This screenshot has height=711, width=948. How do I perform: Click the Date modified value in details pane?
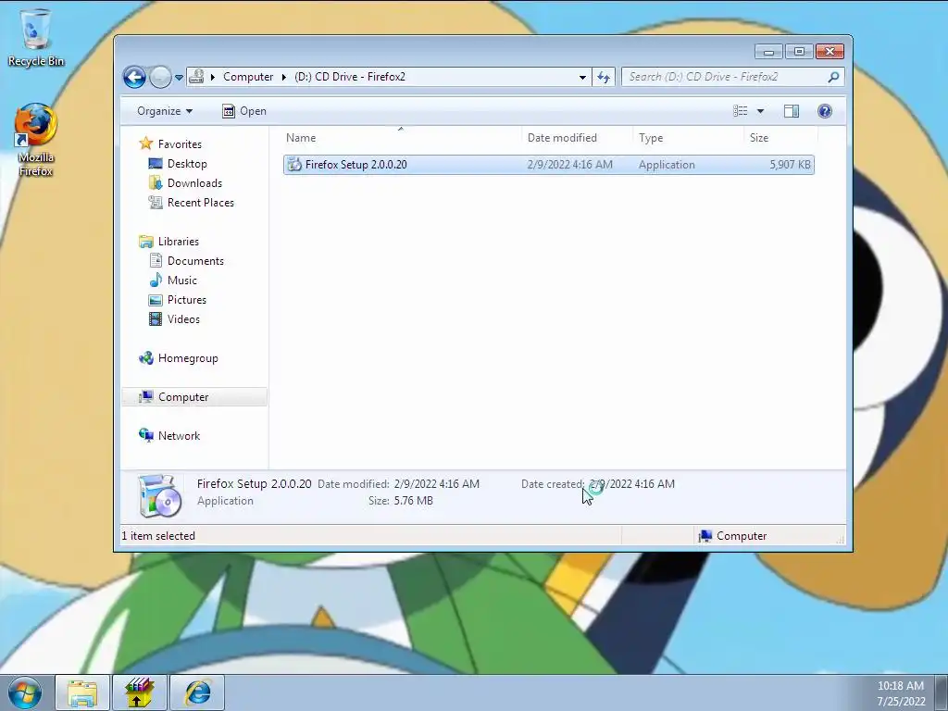[437, 483]
